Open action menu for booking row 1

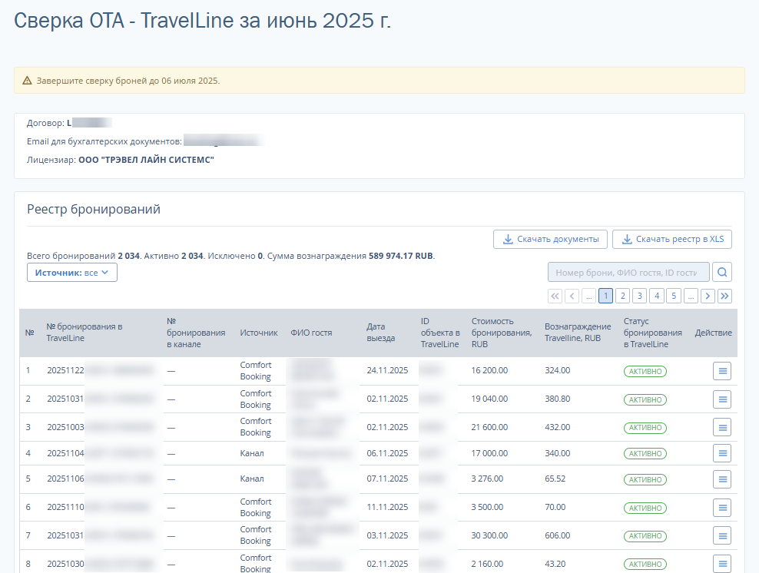[x=722, y=371]
